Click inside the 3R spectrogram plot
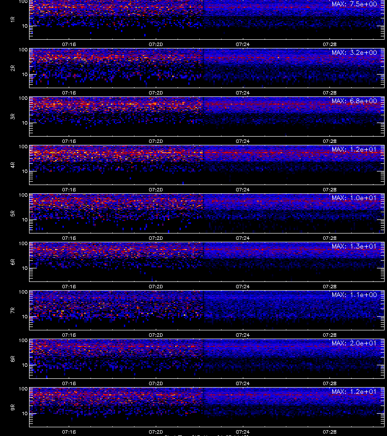This screenshot has width=387, height=436. [x=207, y=116]
